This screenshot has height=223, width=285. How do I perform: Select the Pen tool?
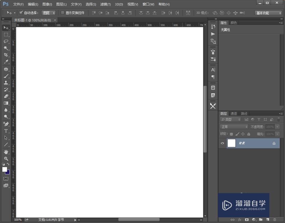click(6, 124)
